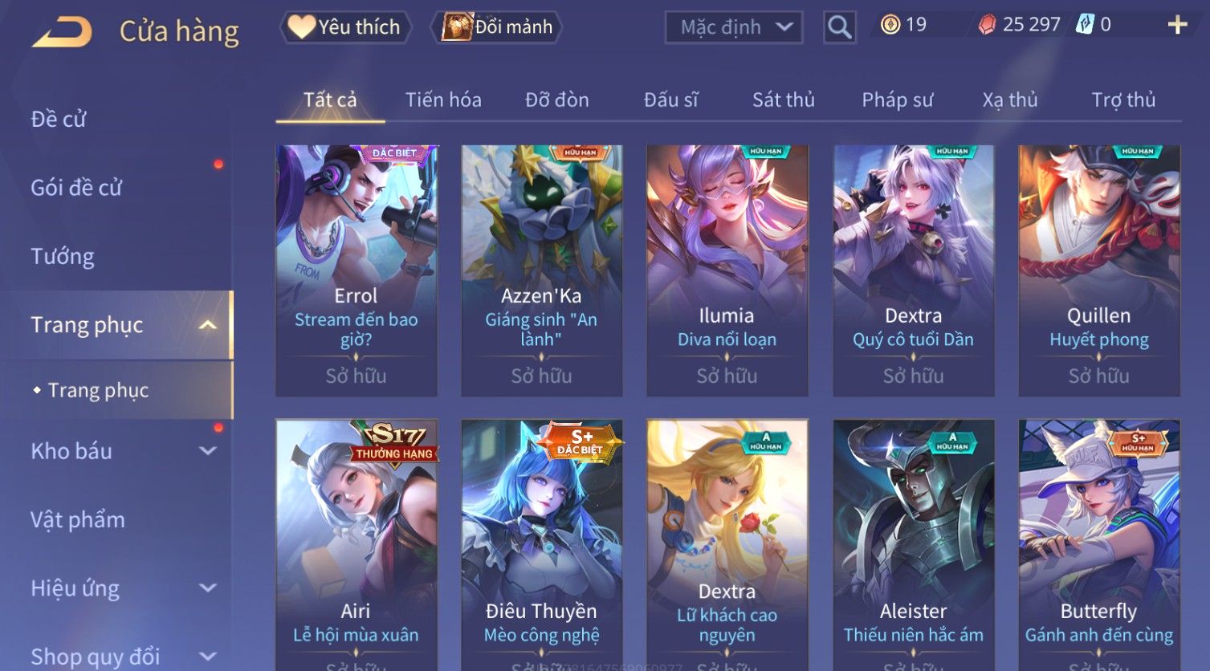Go back using the arrow icon
This screenshot has height=671, width=1210.
pos(62,32)
